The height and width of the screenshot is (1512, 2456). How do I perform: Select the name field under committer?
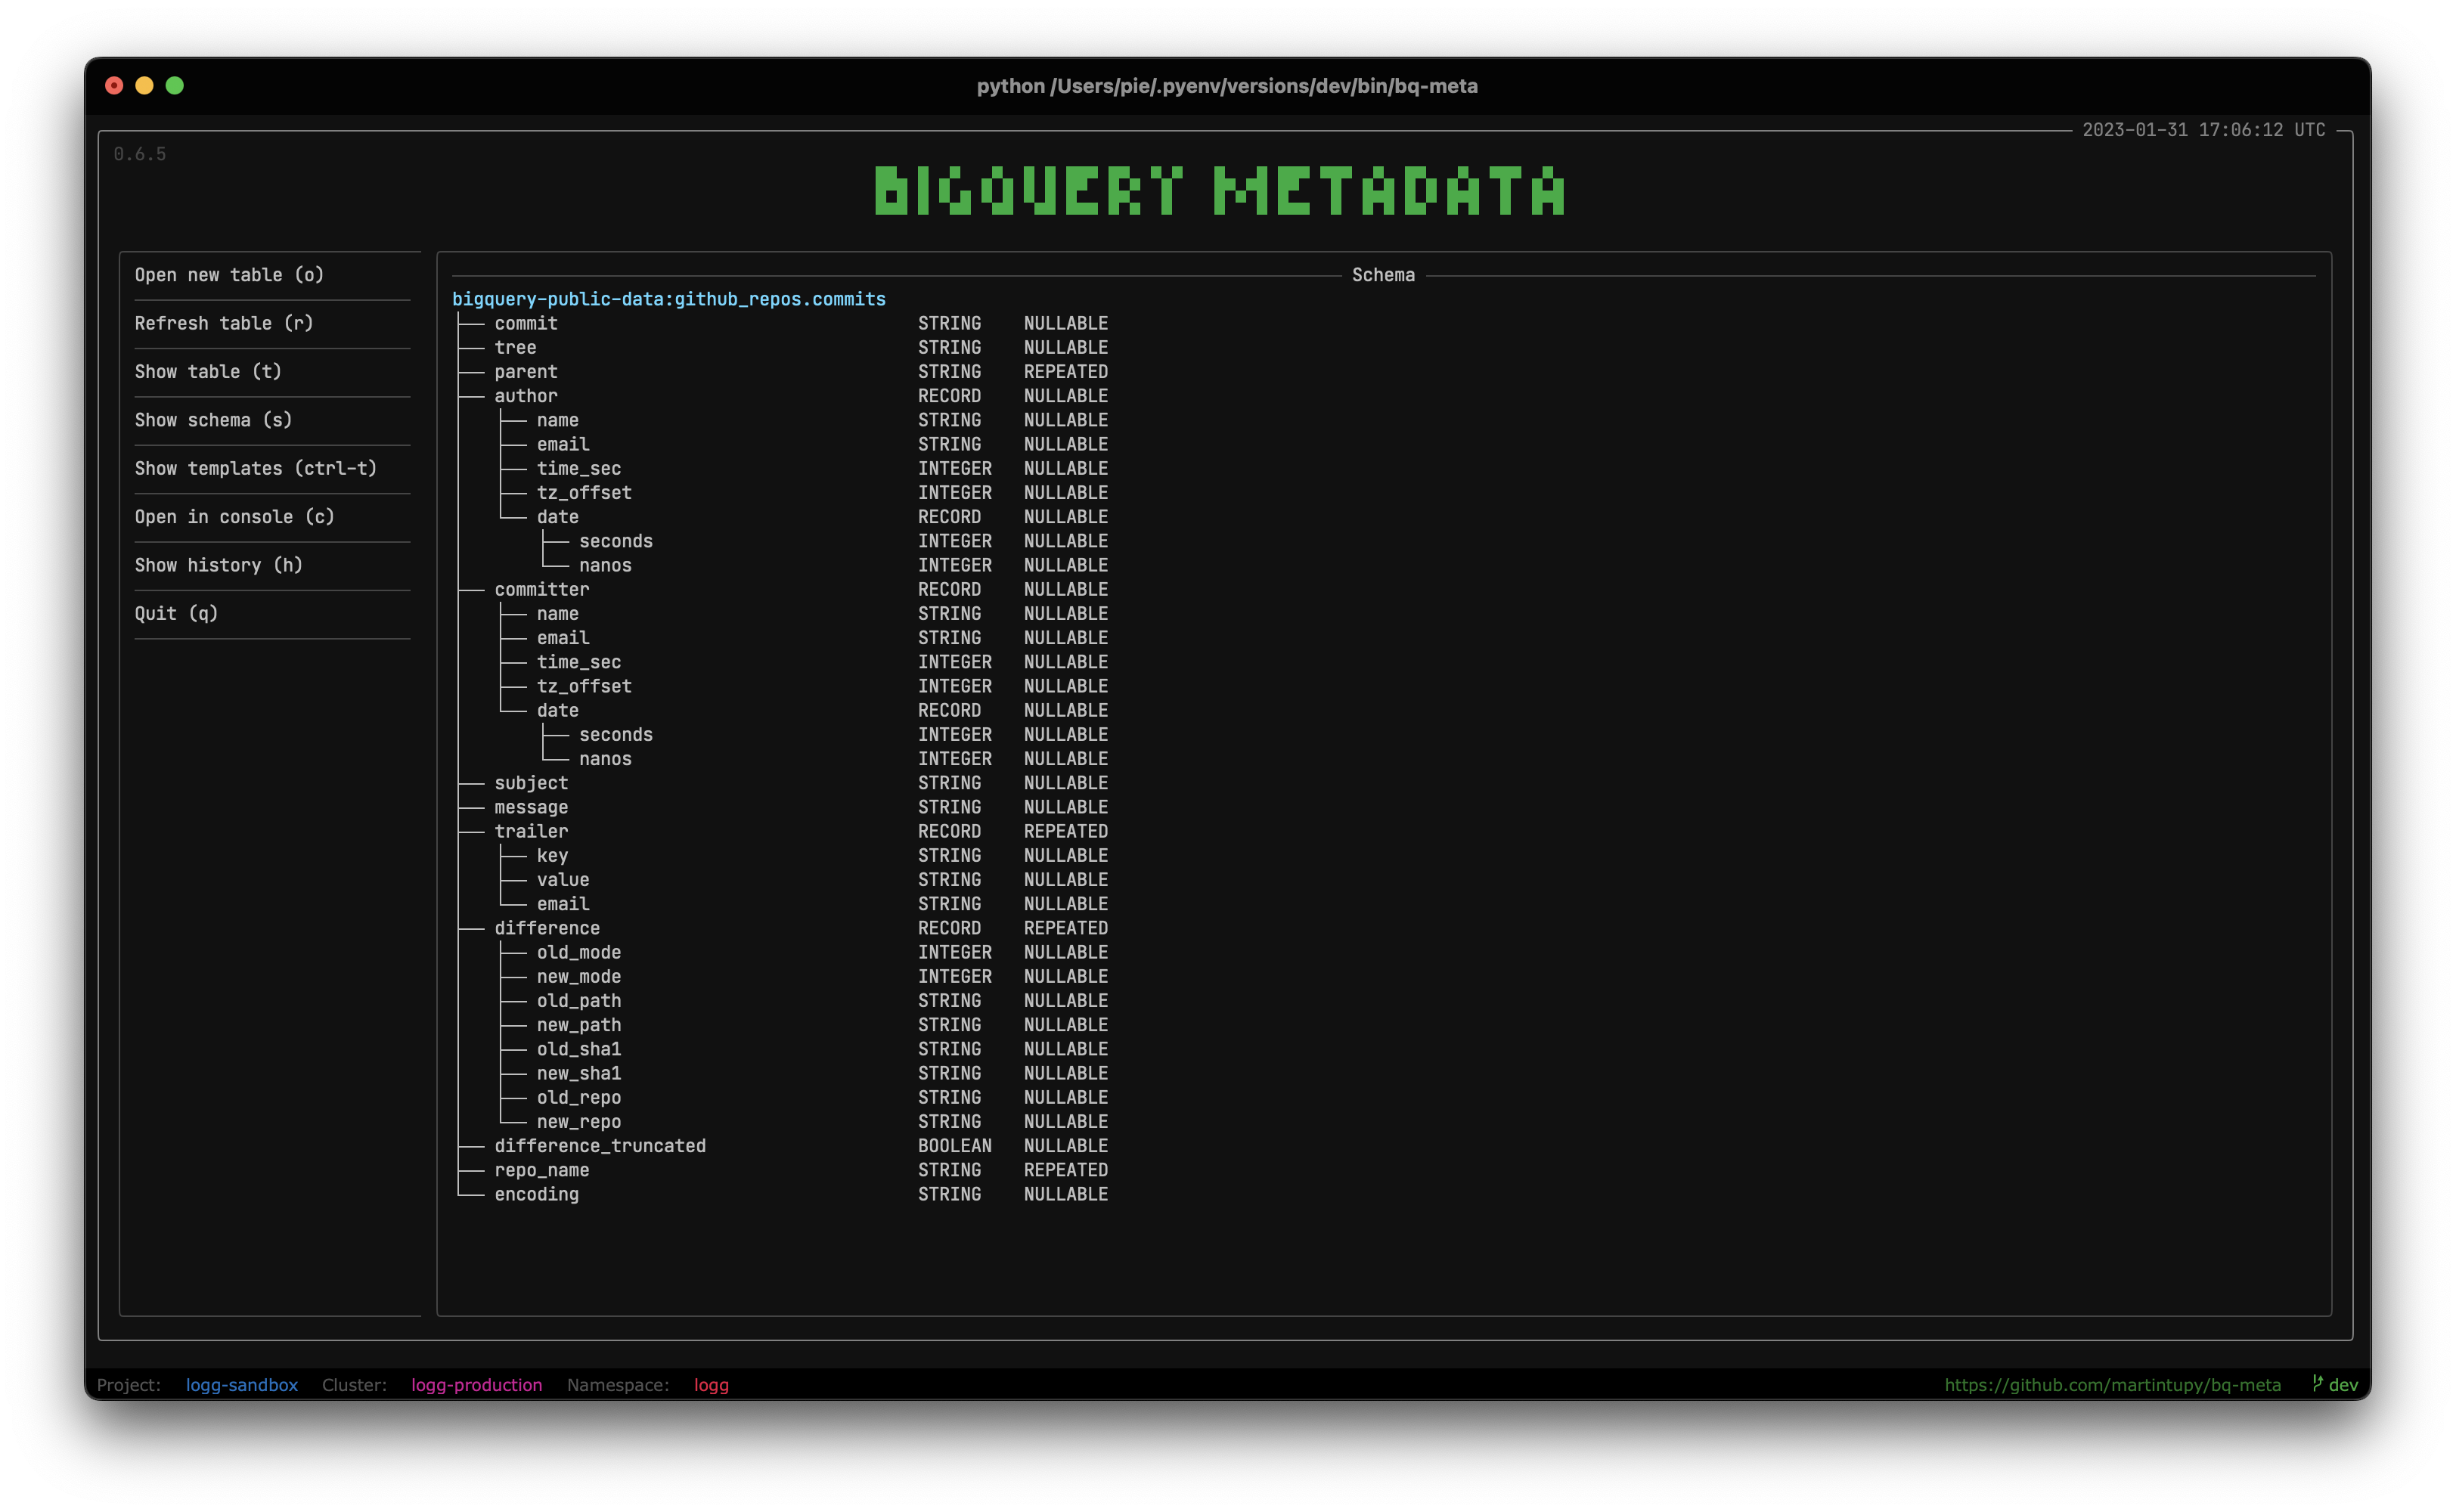804,613
